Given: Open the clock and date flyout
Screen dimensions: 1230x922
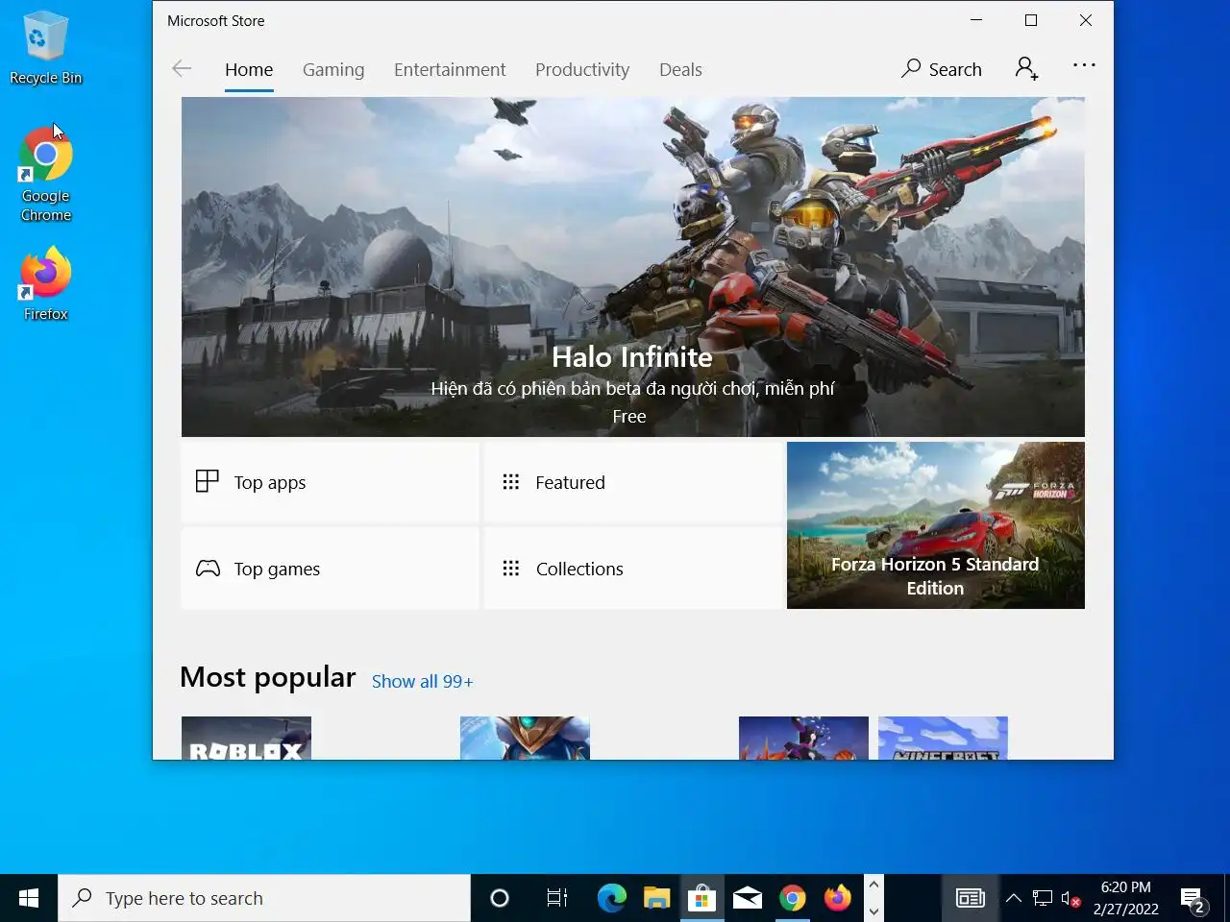Looking at the screenshot, I should [1125, 898].
